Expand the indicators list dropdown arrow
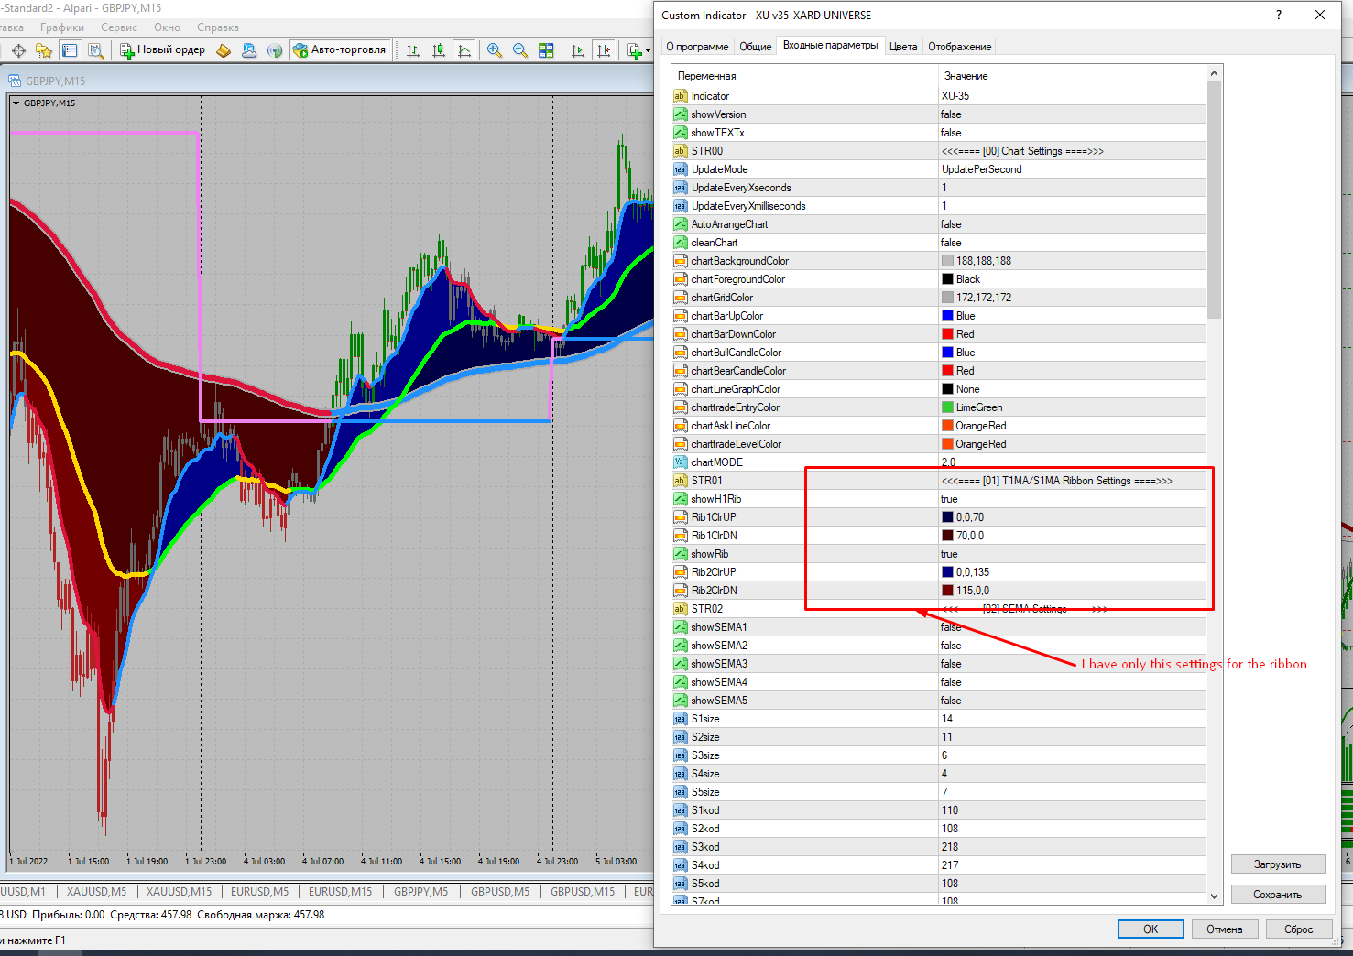 tap(648, 51)
